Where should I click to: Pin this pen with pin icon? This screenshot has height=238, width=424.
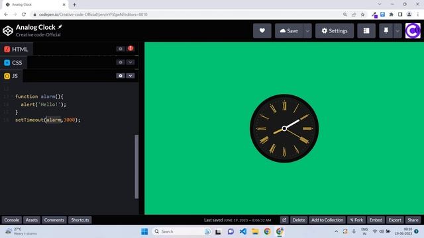point(386,31)
